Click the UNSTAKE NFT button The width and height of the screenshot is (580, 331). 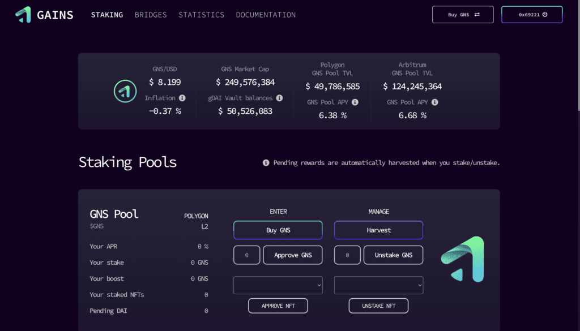tap(378, 306)
